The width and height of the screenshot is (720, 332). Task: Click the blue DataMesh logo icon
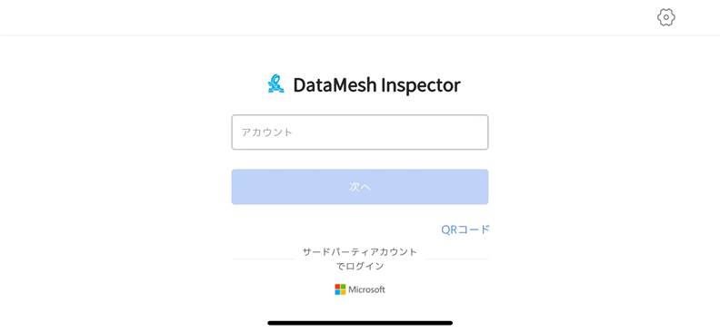275,83
